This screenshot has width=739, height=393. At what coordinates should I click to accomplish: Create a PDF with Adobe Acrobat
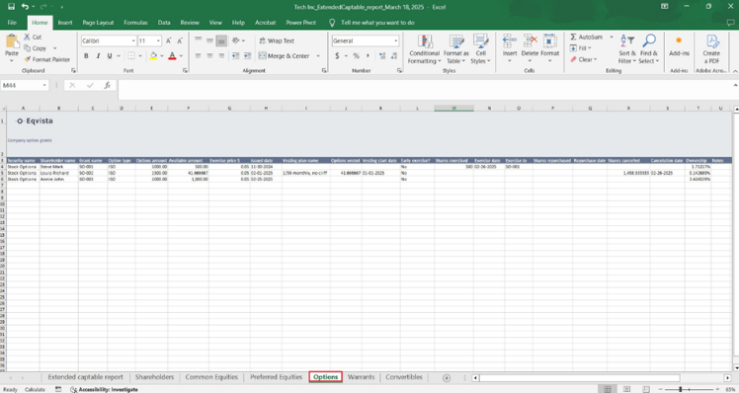[x=711, y=49]
